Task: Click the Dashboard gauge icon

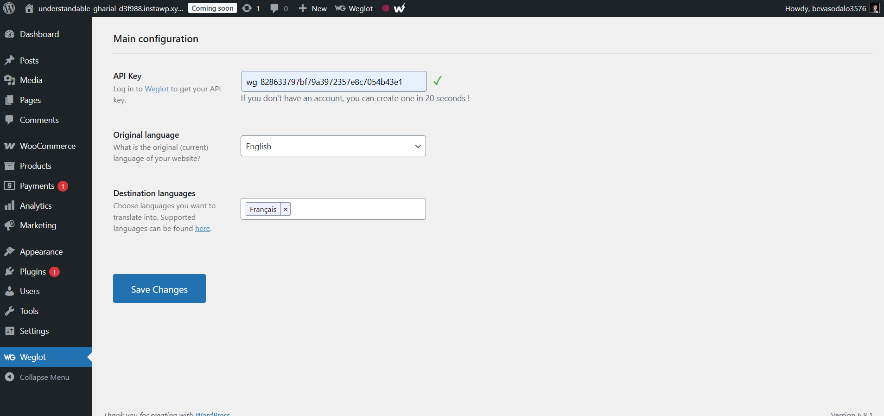Action: point(9,34)
